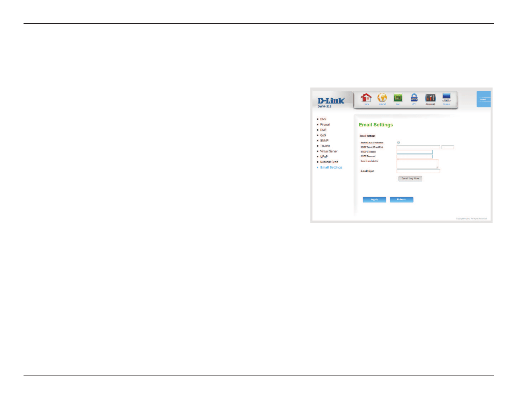Click the Email Log Now button
Image resolution: width=518 pixels, height=400 pixels.
coord(410,178)
